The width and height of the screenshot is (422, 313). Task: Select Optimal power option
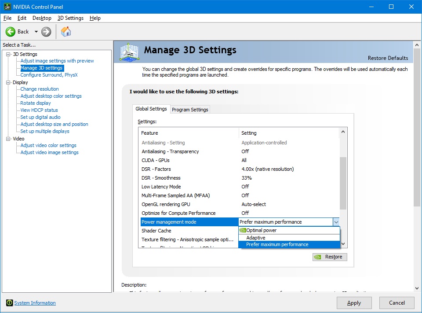pos(261,230)
